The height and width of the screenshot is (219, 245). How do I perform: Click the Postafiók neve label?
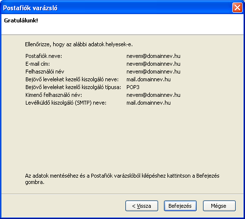point(43,56)
